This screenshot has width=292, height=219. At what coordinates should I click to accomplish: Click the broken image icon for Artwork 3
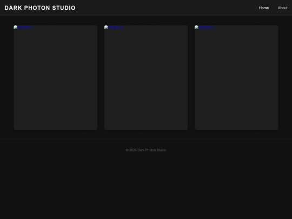coord(196,28)
